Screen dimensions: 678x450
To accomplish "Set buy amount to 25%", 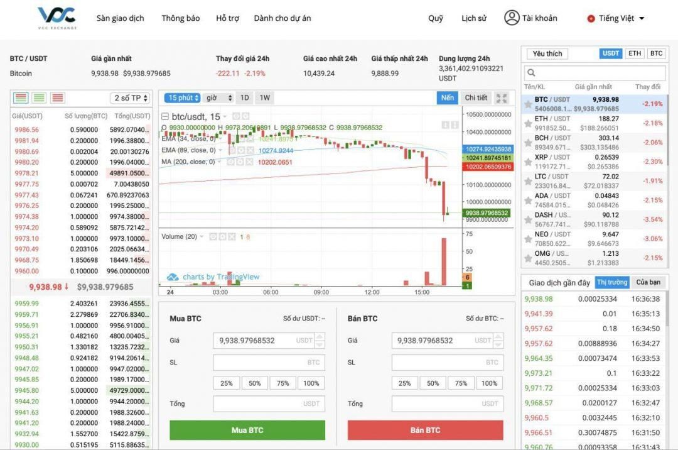I will [226, 383].
